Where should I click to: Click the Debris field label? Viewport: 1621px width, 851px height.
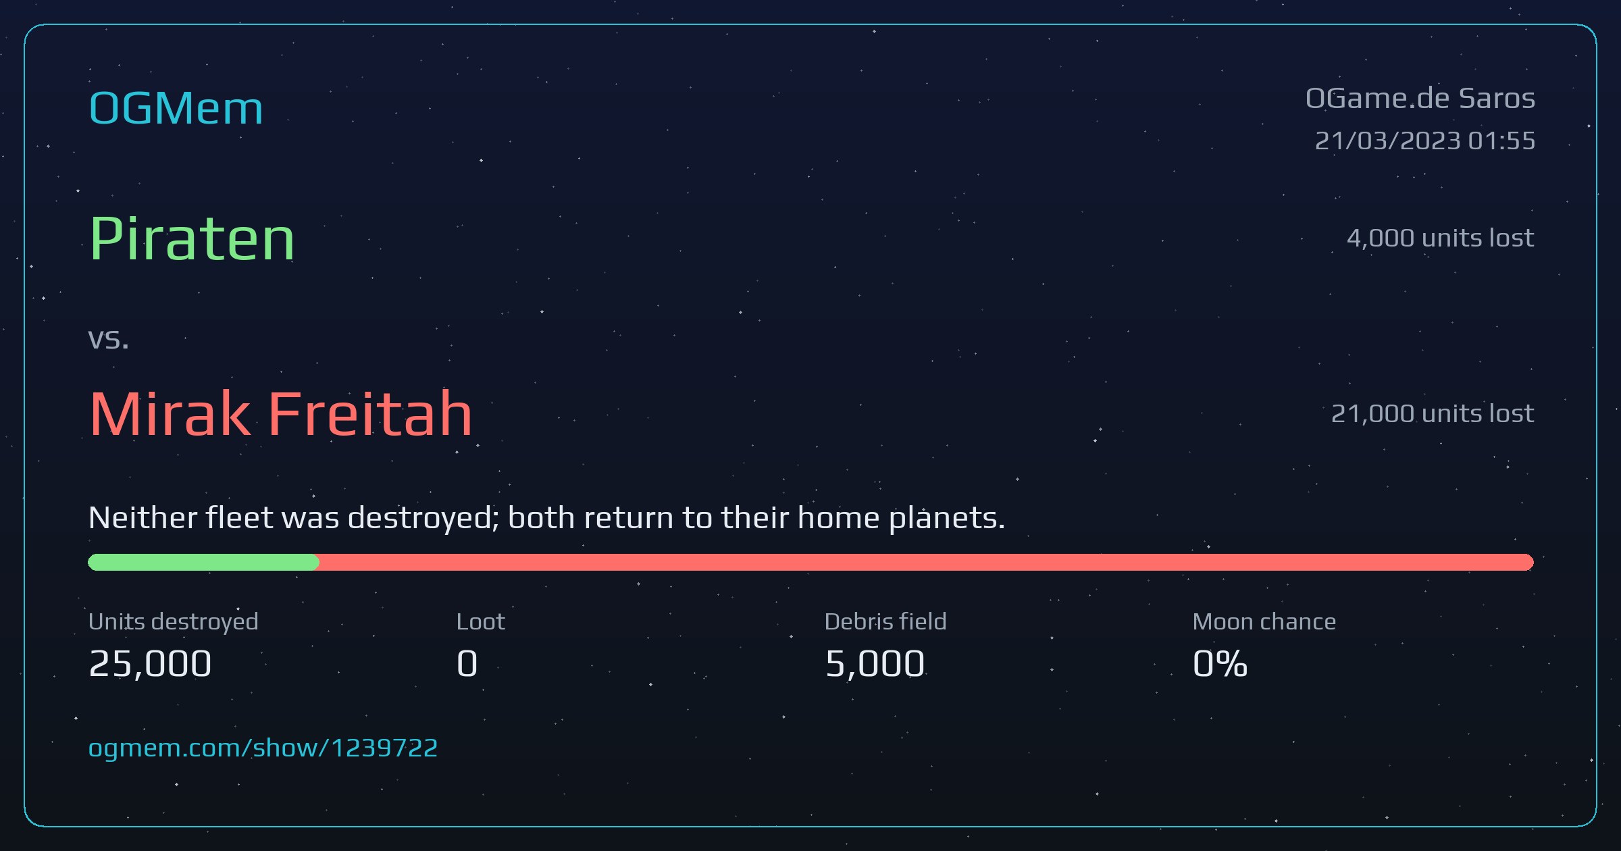point(885,621)
